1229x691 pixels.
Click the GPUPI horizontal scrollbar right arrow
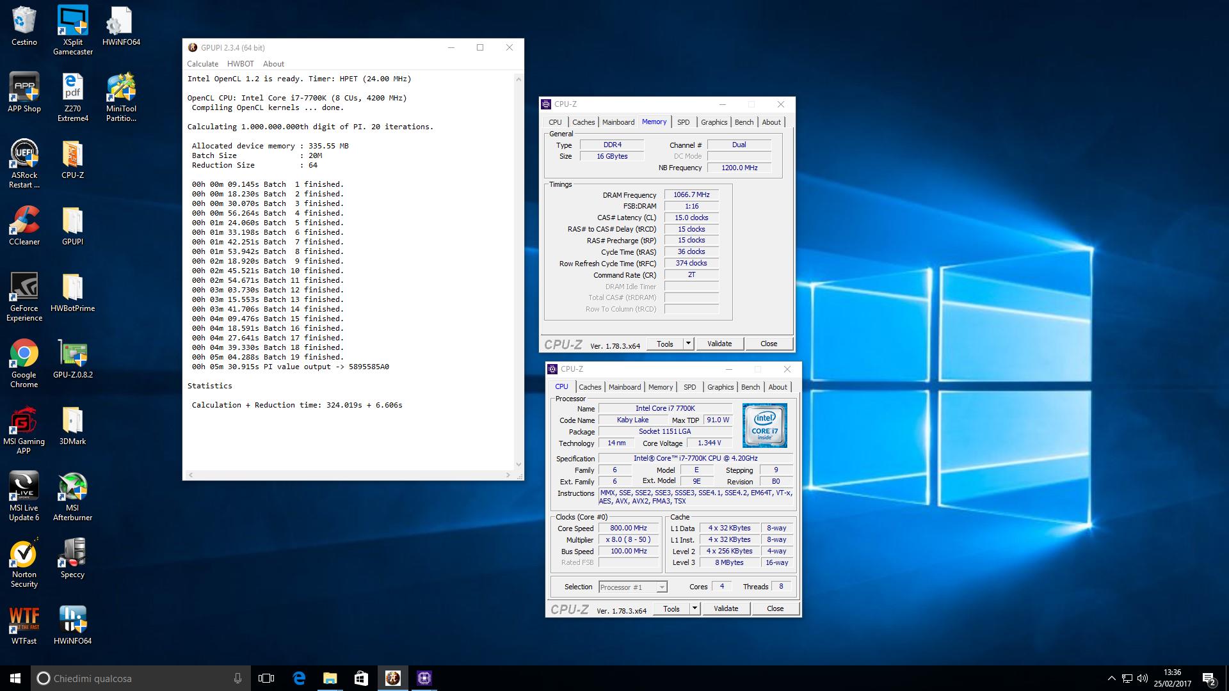click(x=508, y=475)
